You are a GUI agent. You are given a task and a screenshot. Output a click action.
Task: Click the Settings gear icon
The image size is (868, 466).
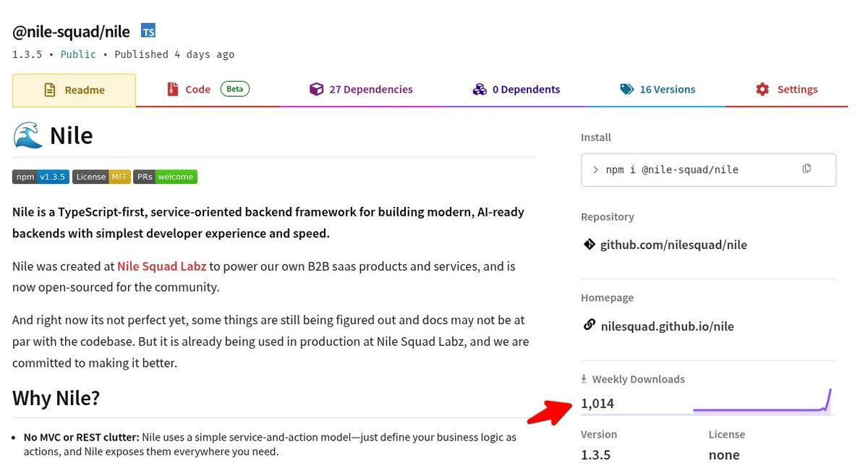(x=762, y=89)
